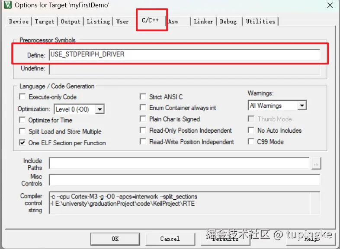Enable Split Load and Store Multiple
The height and width of the screenshot is (249, 340).
[x=22, y=131]
